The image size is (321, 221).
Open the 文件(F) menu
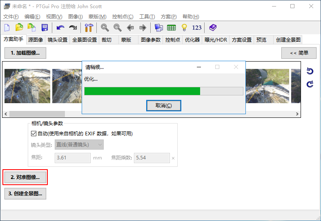click(x=11, y=17)
